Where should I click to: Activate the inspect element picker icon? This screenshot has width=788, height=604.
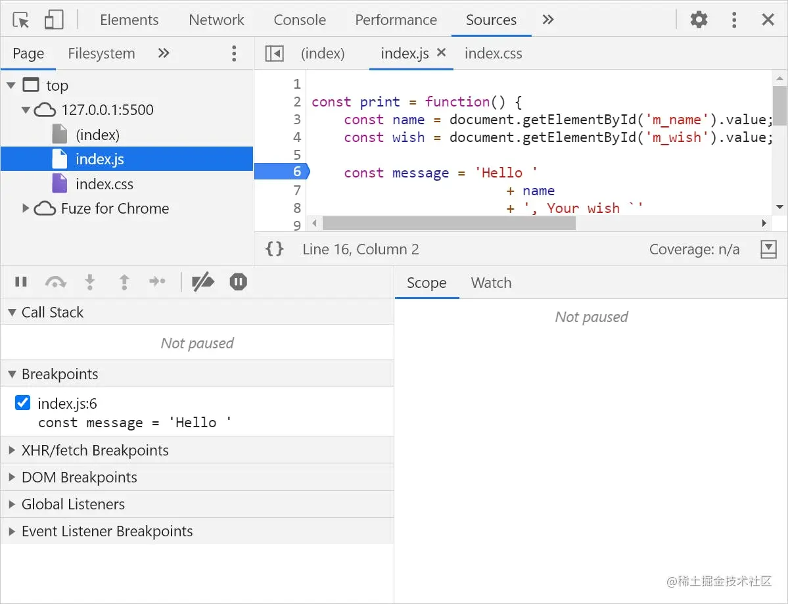tap(21, 20)
